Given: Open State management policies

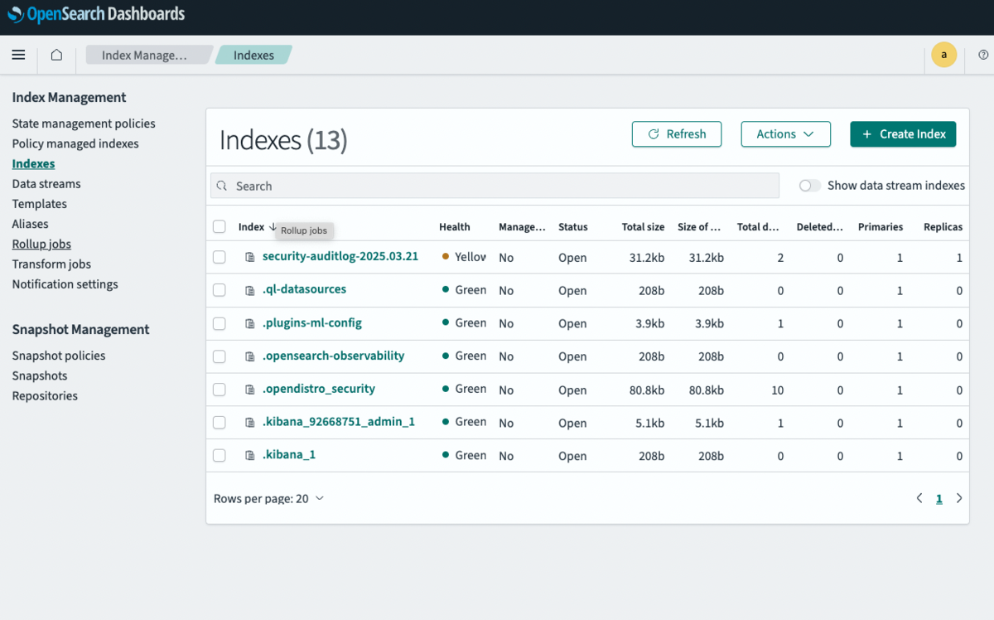Looking at the screenshot, I should (x=84, y=124).
